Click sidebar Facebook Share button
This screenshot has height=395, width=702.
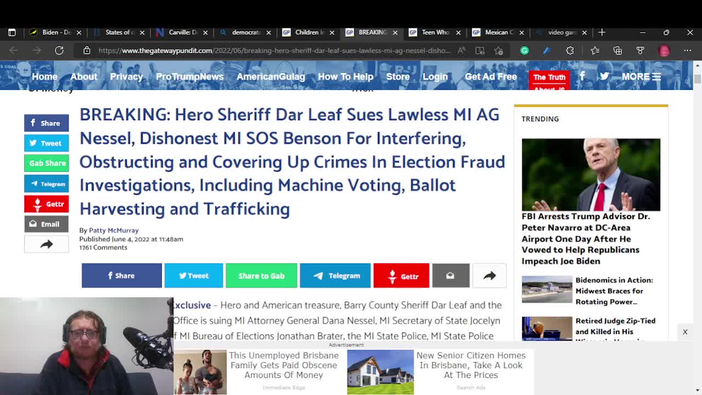click(x=46, y=123)
